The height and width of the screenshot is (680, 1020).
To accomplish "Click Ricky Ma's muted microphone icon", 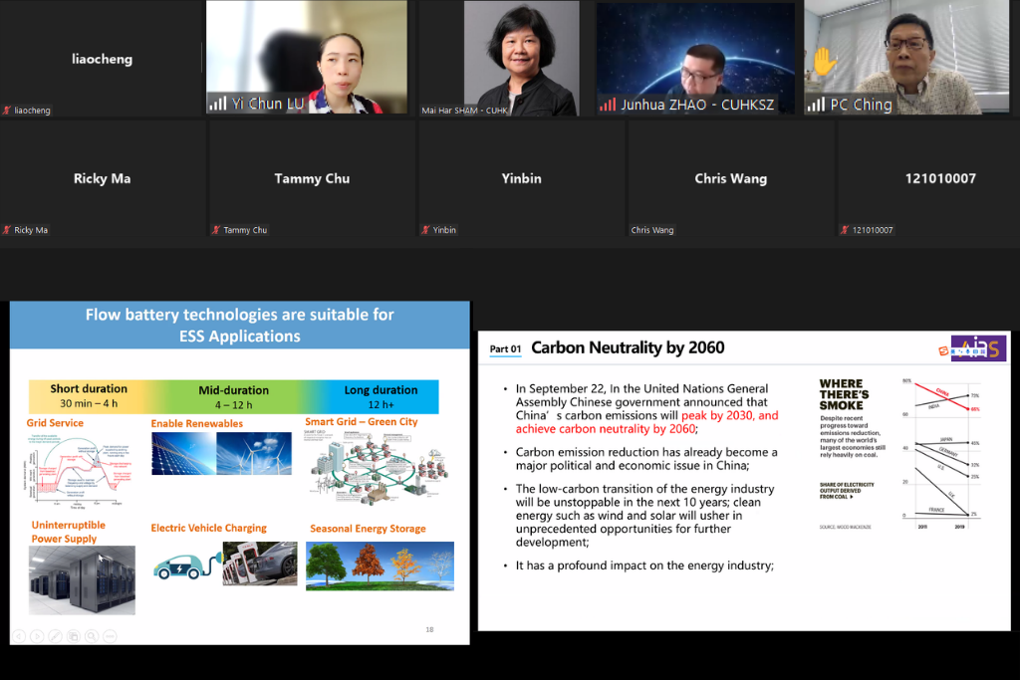I will 7,230.
